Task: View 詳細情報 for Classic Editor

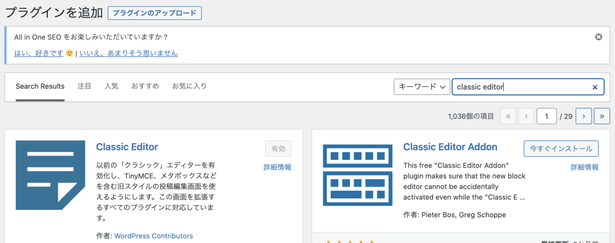Action: [x=277, y=167]
